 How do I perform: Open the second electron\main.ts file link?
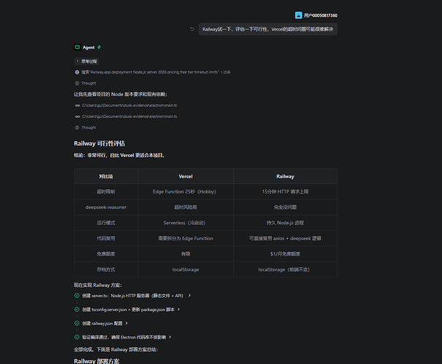(130, 116)
